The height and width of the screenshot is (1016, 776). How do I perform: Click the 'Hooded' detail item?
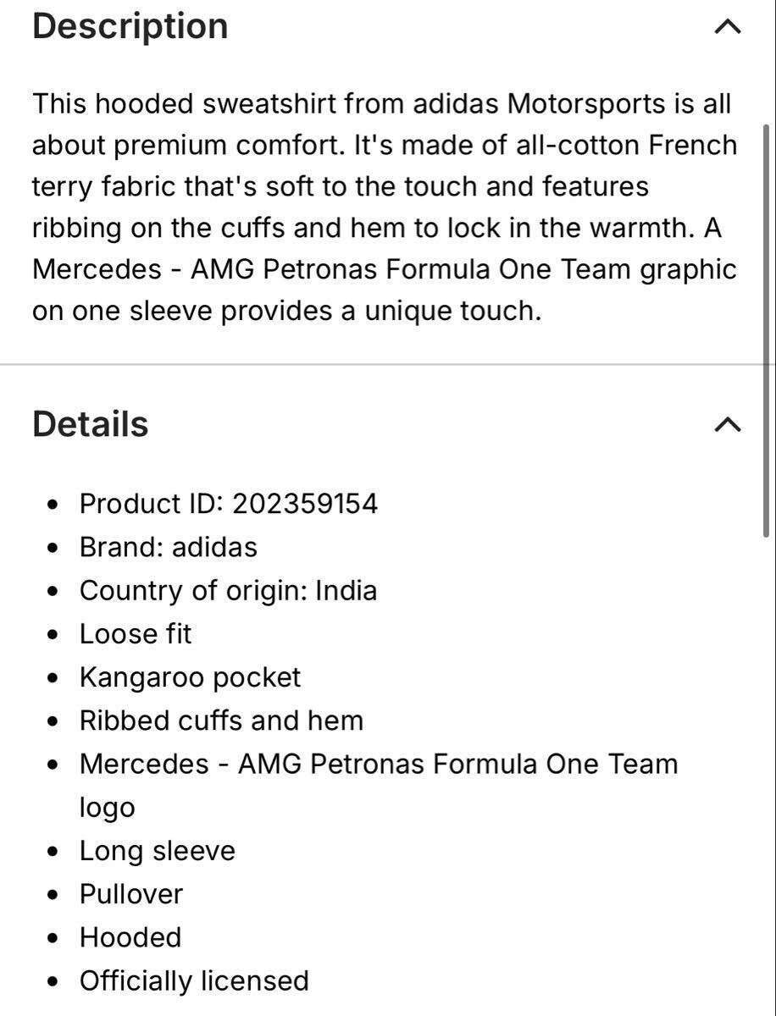point(130,937)
